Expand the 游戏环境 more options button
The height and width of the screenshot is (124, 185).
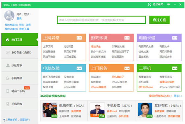[x=127, y=38]
